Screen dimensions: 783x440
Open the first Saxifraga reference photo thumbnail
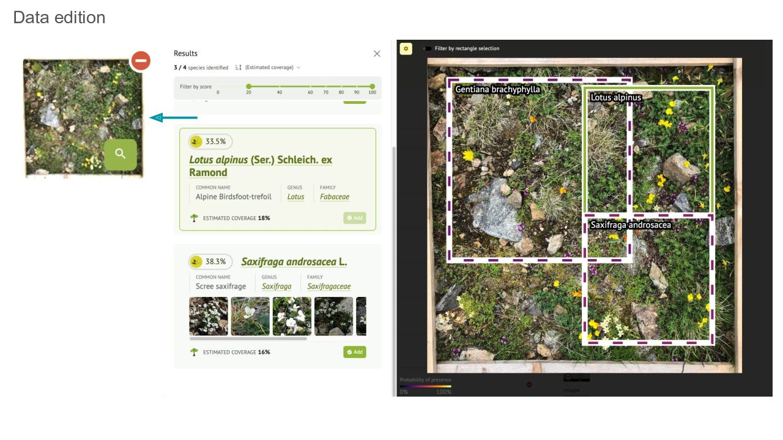click(209, 316)
